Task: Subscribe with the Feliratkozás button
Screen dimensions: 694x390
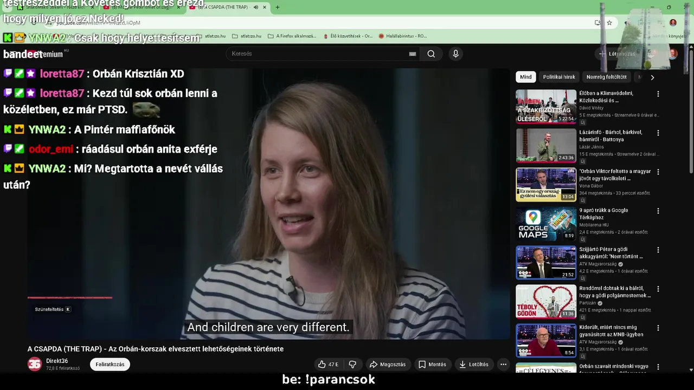Action: [110, 365]
